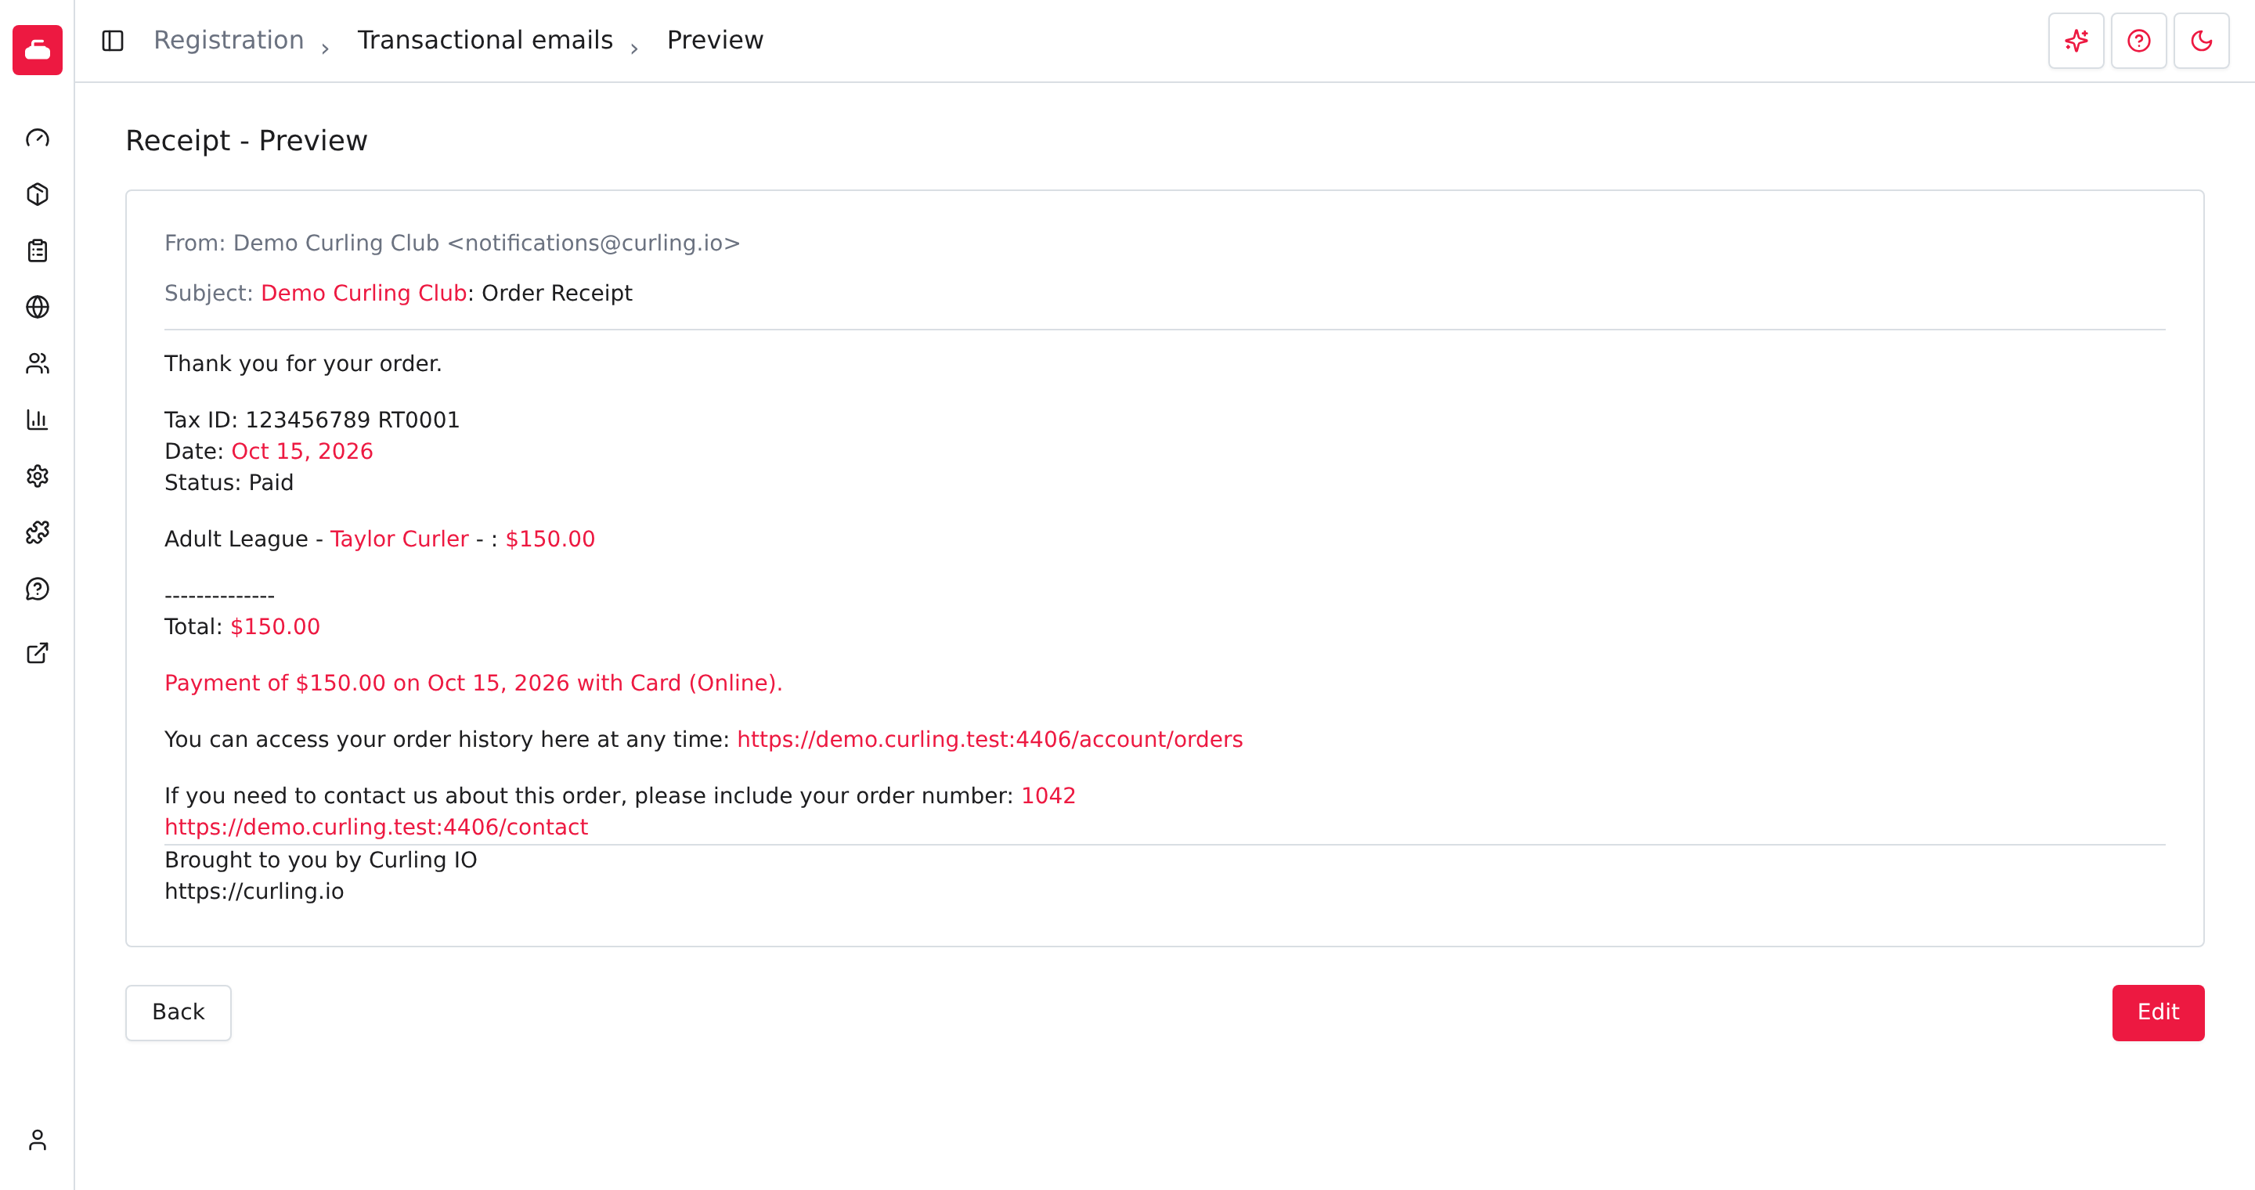
Task: Click the order number 1042
Action: coord(1048,795)
